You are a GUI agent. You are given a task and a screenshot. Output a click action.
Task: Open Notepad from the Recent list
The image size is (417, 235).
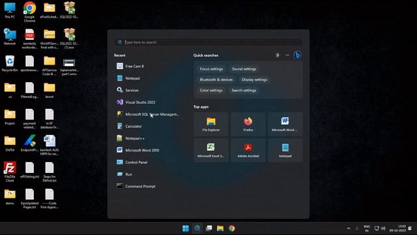[x=148, y=78]
